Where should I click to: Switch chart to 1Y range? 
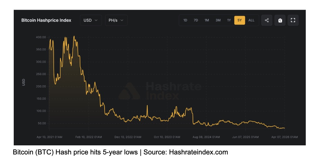[x=229, y=20]
